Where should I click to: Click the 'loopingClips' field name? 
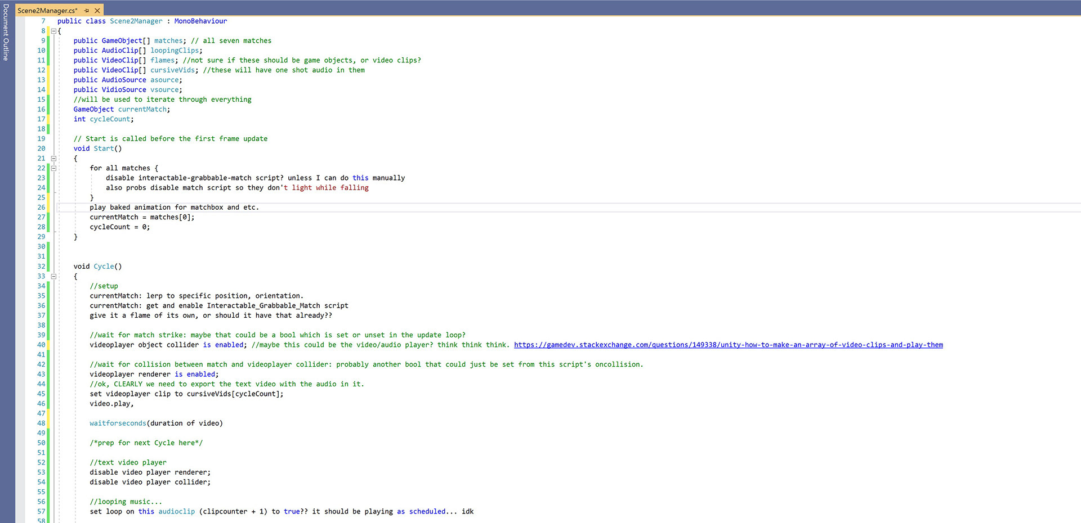click(175, 51)
